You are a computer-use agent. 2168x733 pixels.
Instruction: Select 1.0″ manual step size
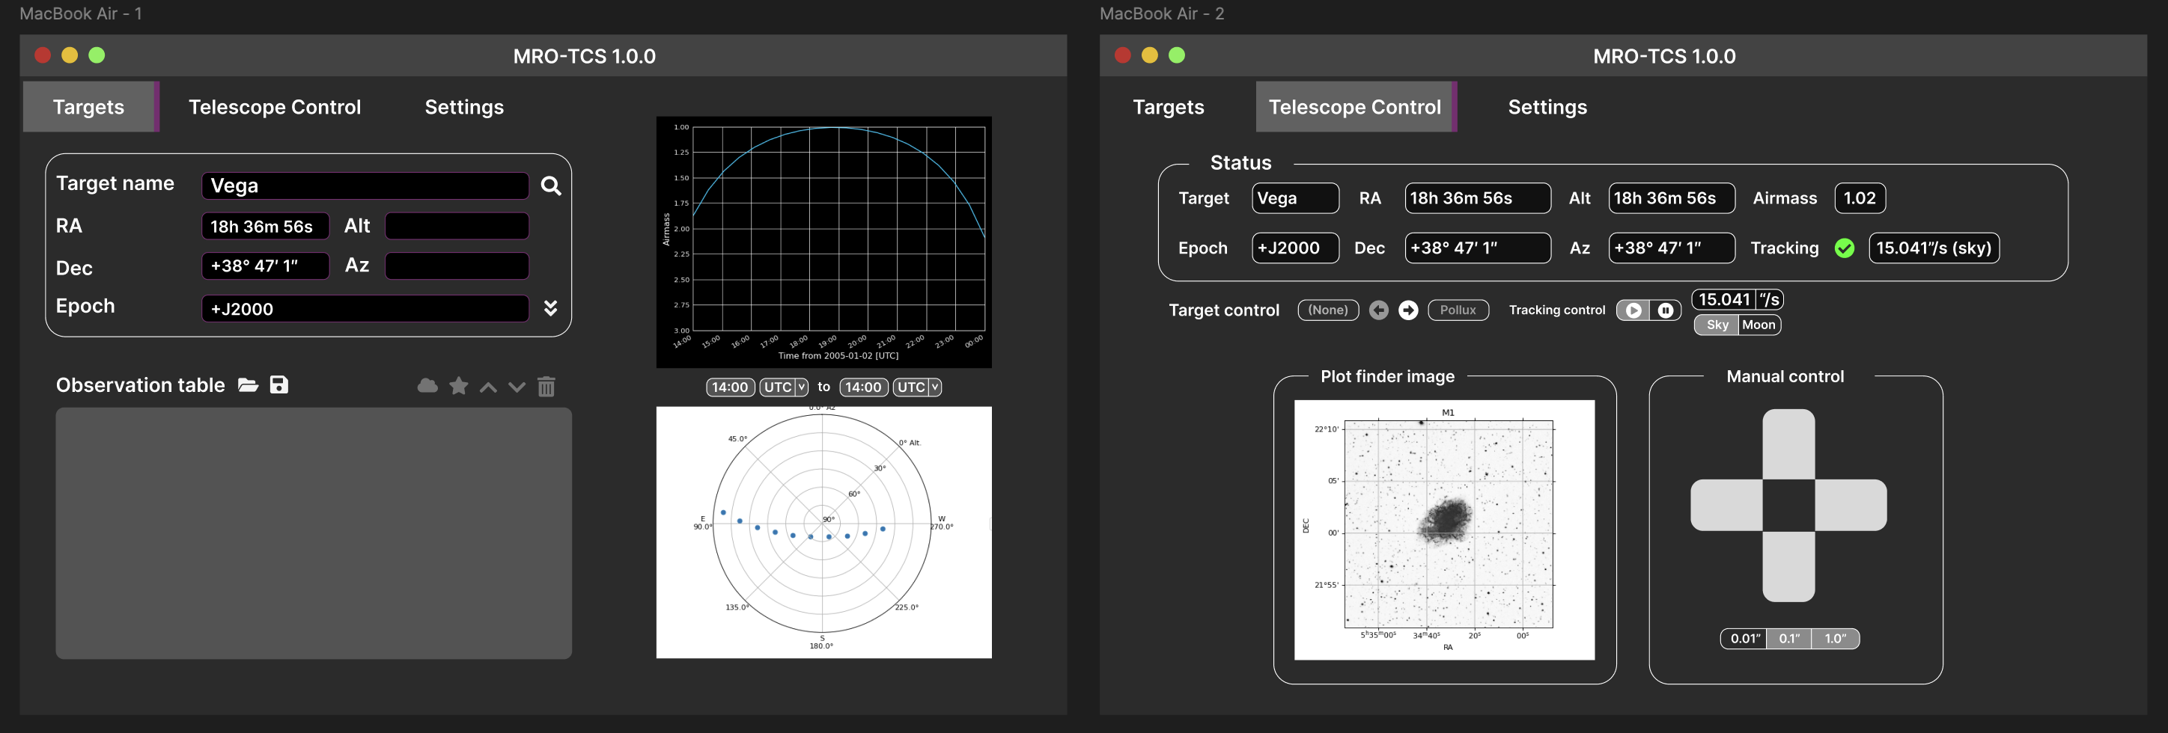1836,639
